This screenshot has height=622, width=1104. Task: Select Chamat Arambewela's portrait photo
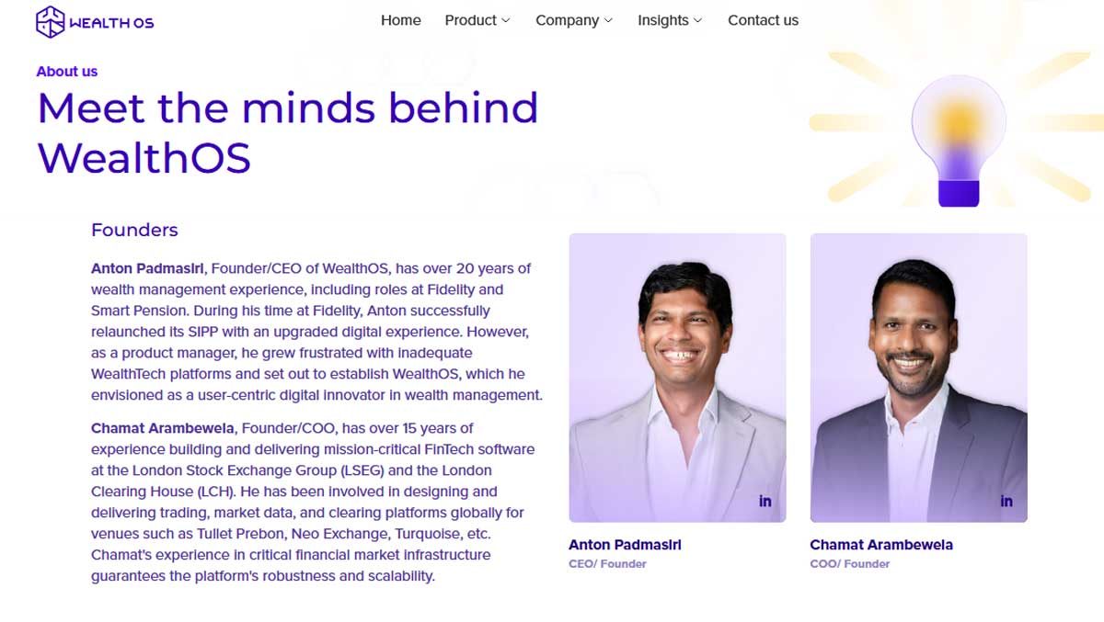918,377
